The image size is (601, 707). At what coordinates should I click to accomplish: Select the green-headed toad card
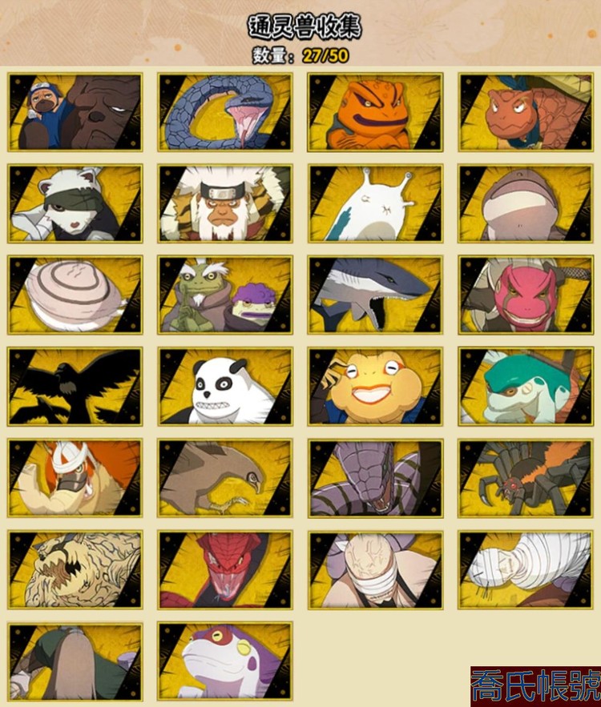click(x=526, y=387)
